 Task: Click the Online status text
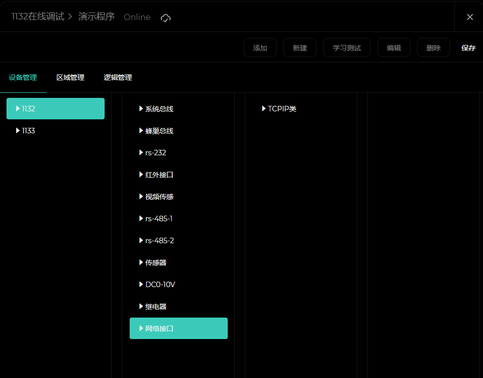click(137, 17)
